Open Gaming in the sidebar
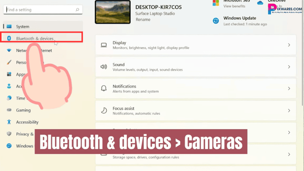The width and height of the screenshot is (304, 171). (23, 110)
